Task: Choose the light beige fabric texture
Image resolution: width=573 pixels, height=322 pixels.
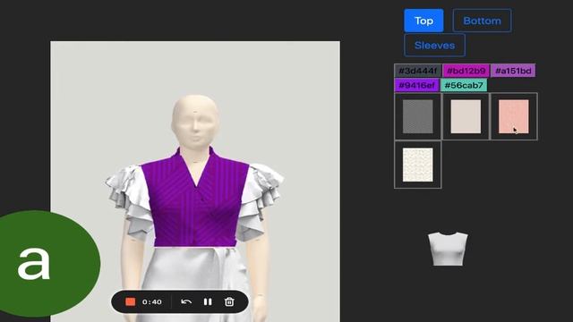Action: pyautogui.click(x=466, y=116)
